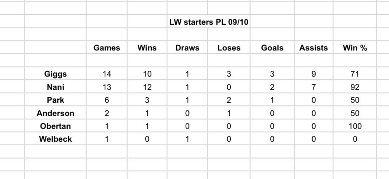The height and width of the screenshot is (179, 389).
Task: Click Park's games cell showing 6
Action: point(107,100)
